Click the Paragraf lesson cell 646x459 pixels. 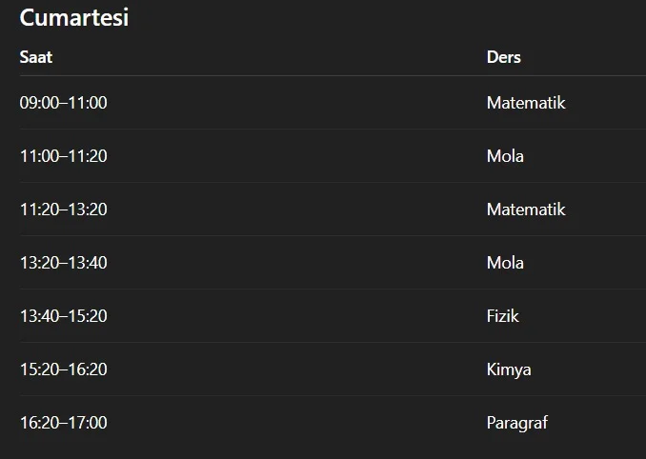(x=516, y=423)
